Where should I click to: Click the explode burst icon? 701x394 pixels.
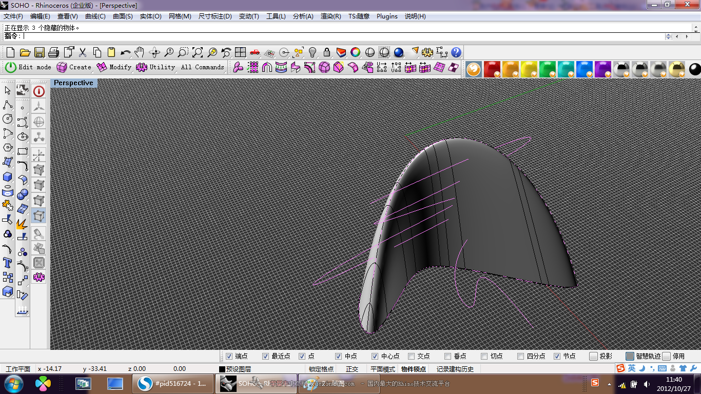[23, 224]
